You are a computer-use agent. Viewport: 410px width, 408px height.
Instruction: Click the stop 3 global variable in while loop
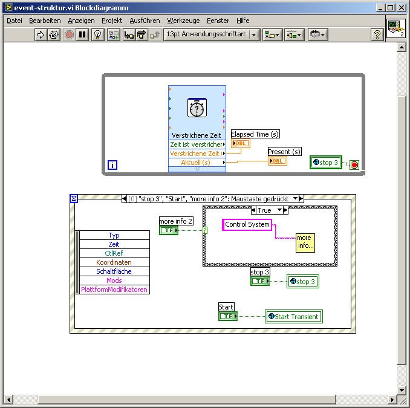pyautogui.click(x=326, y=163)
